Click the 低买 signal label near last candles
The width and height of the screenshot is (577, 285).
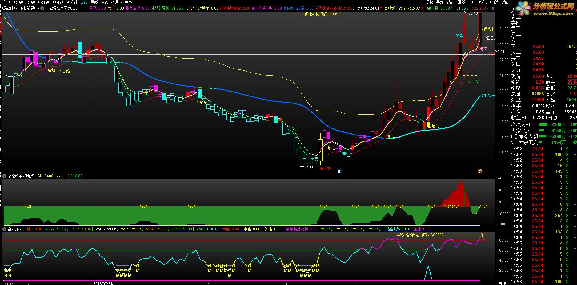point(483,49)
